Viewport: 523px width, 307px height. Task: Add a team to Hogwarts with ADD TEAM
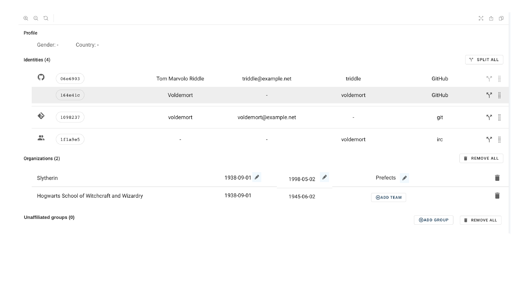coord(388,197)
